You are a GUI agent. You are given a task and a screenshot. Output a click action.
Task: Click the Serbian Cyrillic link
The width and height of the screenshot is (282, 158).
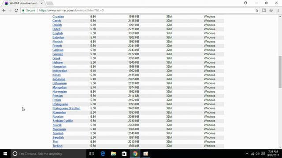(x=63, y=121)
